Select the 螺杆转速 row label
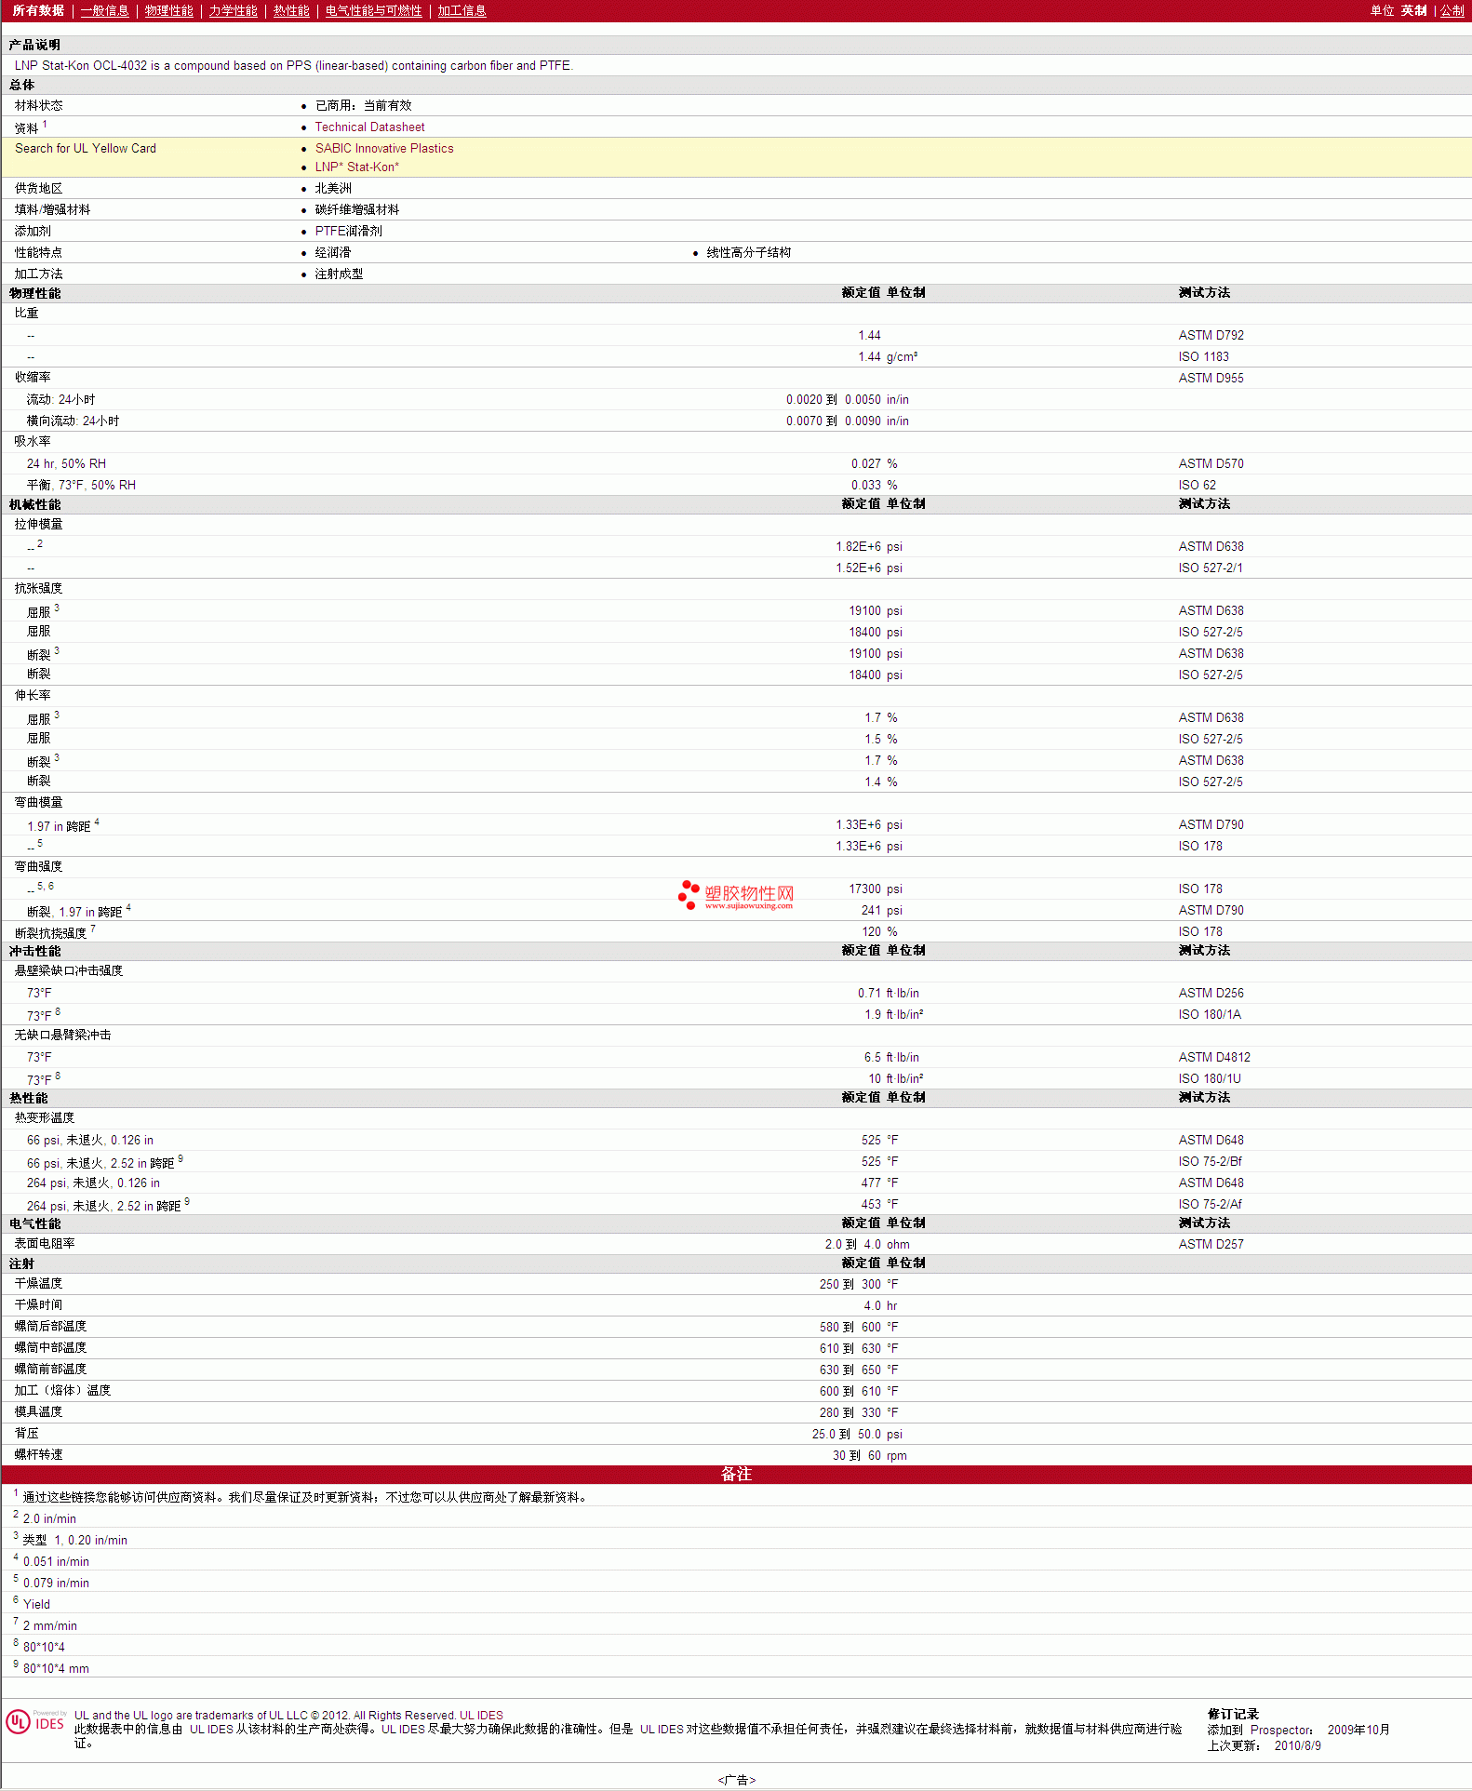The width and height of the screenshot is (1472, 1791). pos(38,1455)
